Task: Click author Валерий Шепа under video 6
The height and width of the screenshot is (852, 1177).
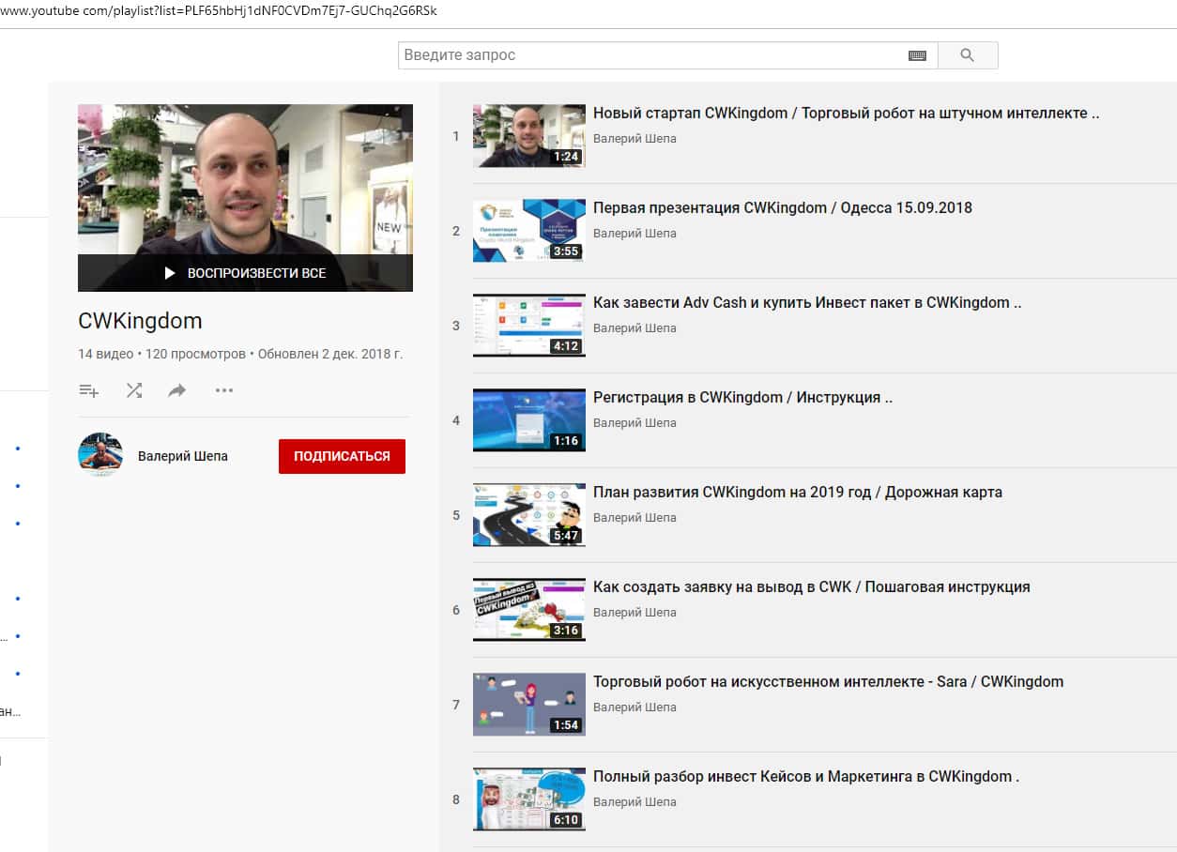Action: point(634,613)
